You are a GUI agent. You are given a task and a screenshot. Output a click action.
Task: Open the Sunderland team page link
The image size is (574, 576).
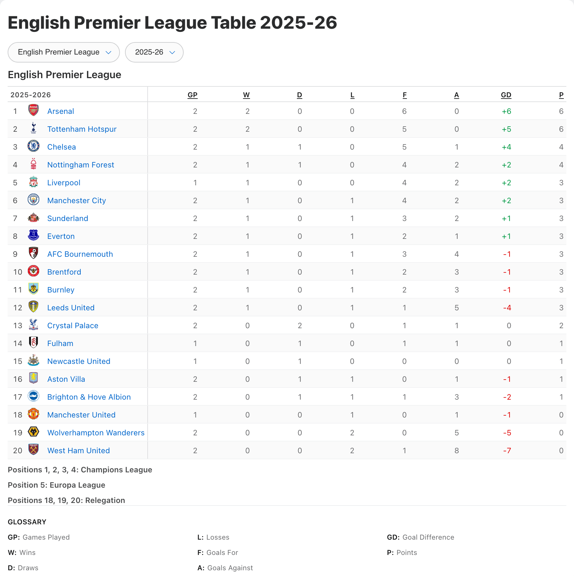[68, 218]
